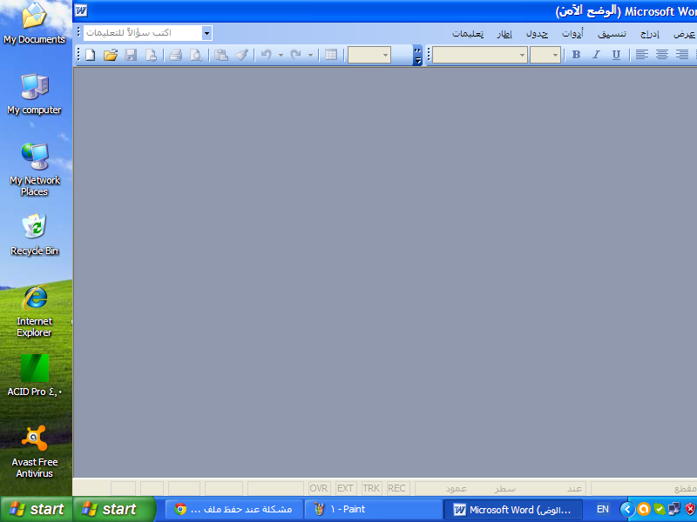Toggle REC macro recording in status bar
Screen dimensions: 697x522
(x=396, y=488)
